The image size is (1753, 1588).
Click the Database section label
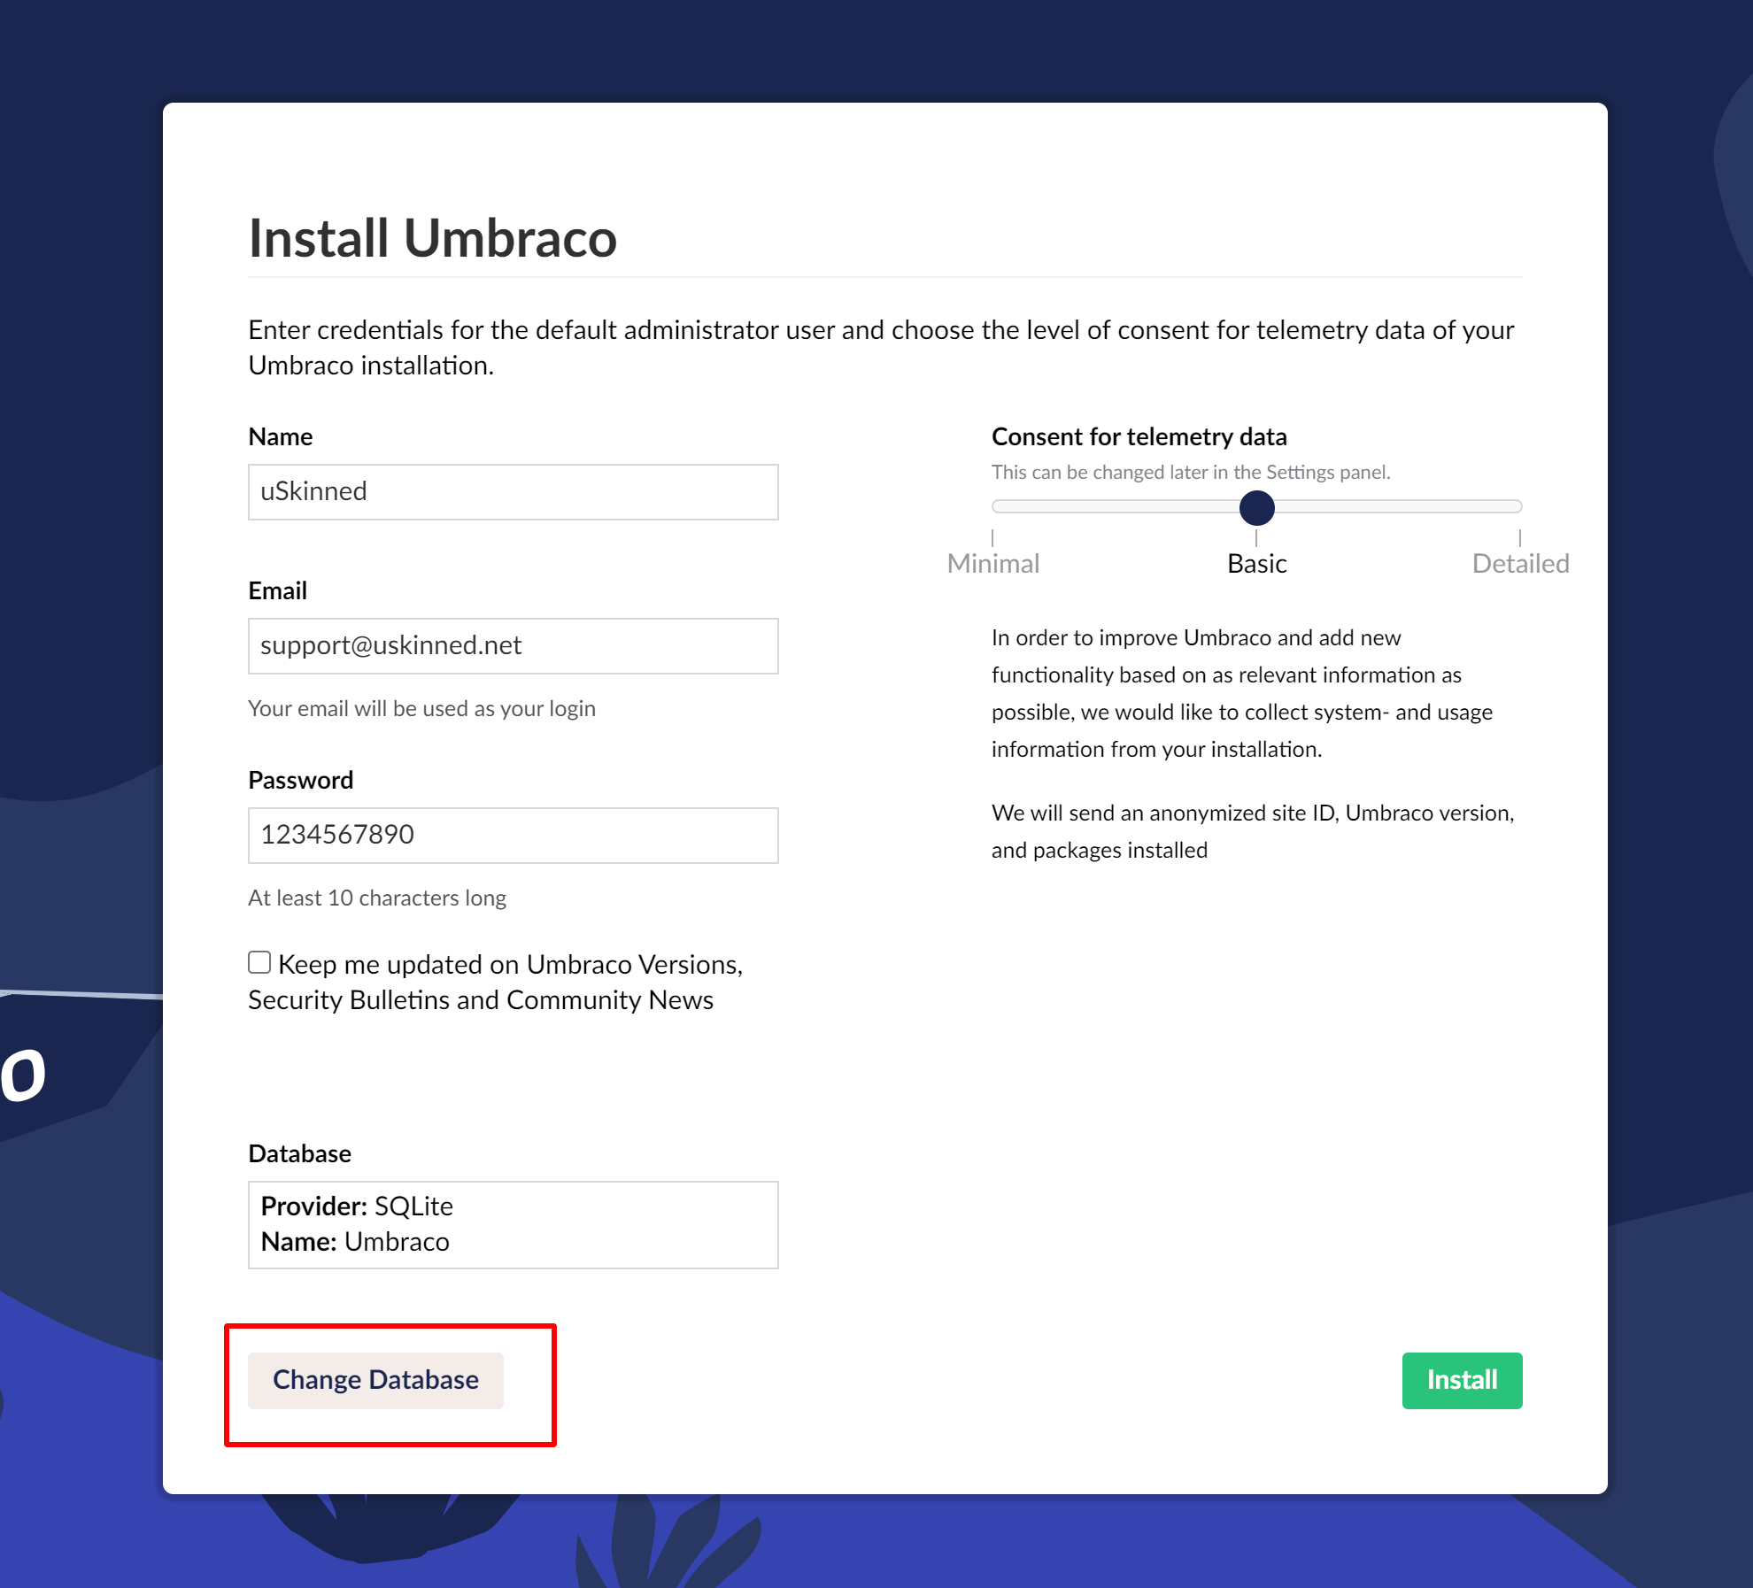click(x=300, y=1154)
